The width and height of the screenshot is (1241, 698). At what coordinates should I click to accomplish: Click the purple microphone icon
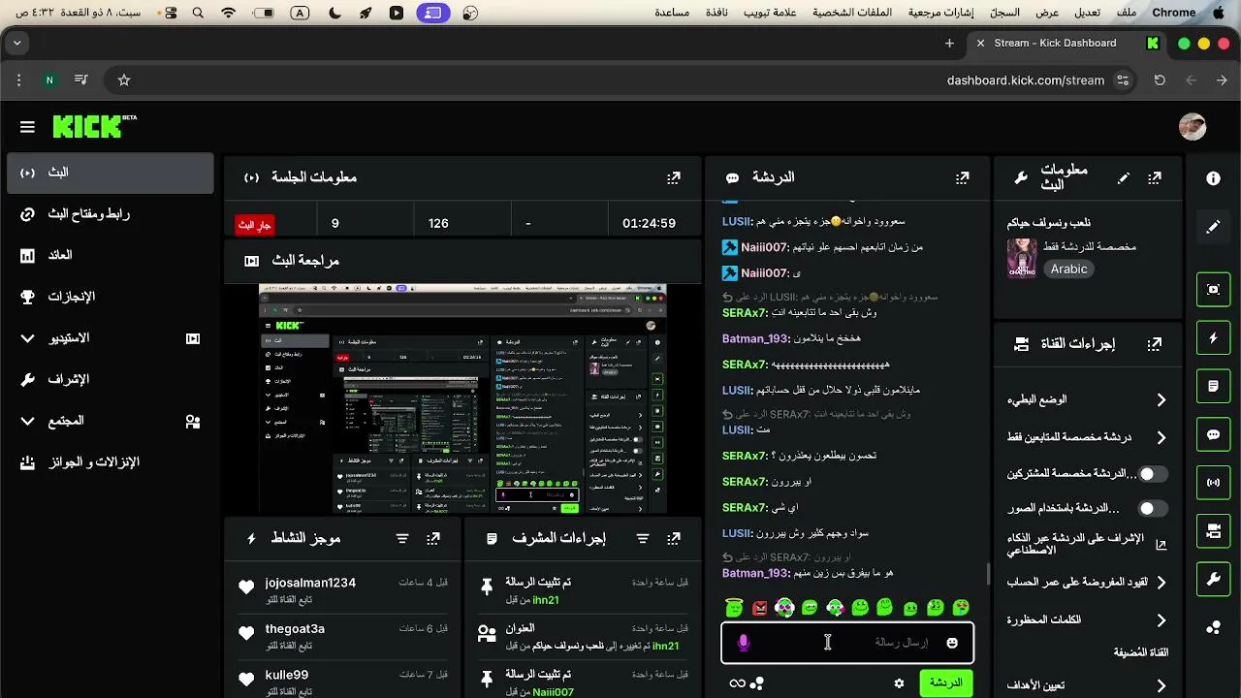point(744,643)
